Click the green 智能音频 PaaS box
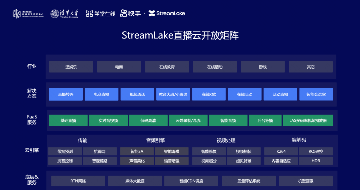Image resolution: width=360 pixels, height=190 pixels. click(x=228, y=120)
